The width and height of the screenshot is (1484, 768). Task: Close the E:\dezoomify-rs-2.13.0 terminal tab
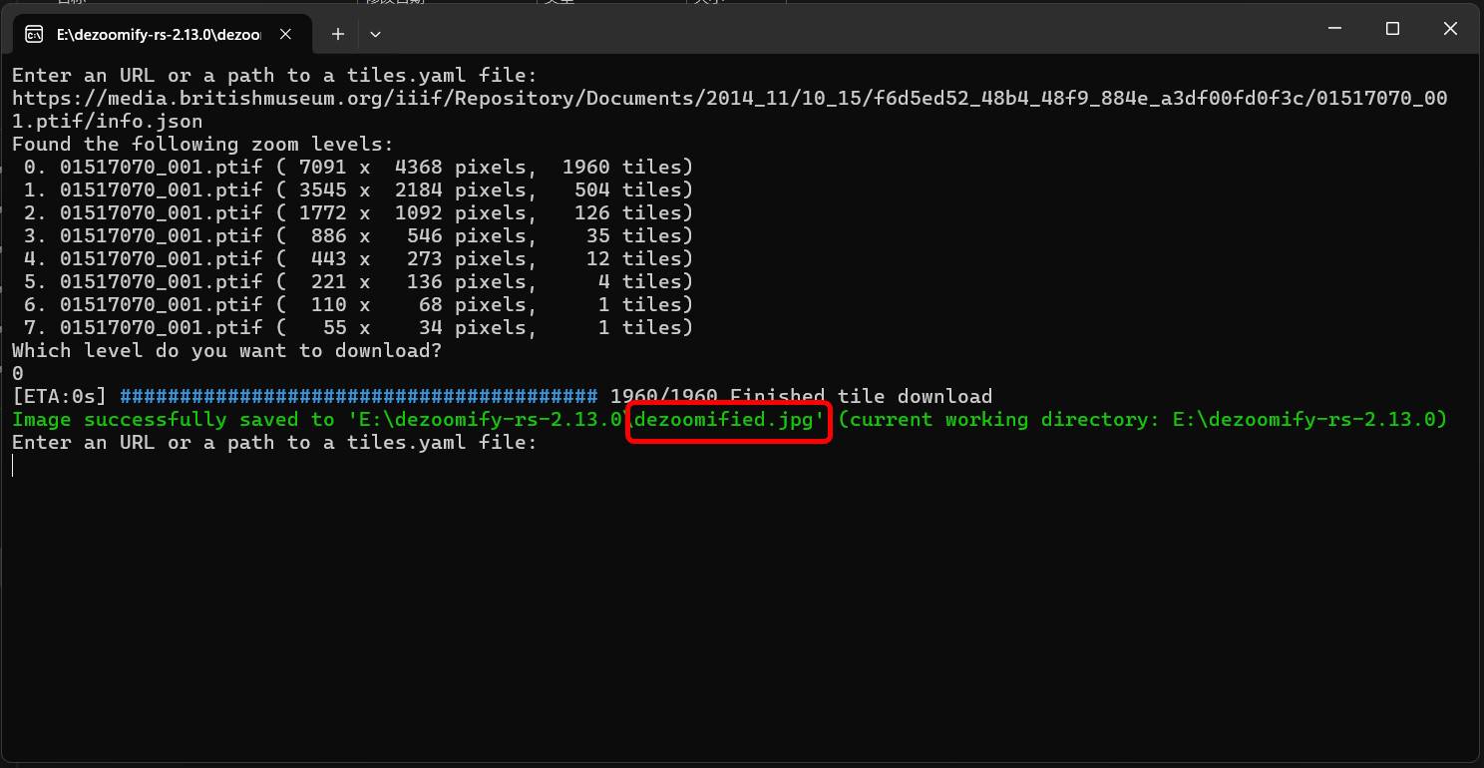(285, 34)
